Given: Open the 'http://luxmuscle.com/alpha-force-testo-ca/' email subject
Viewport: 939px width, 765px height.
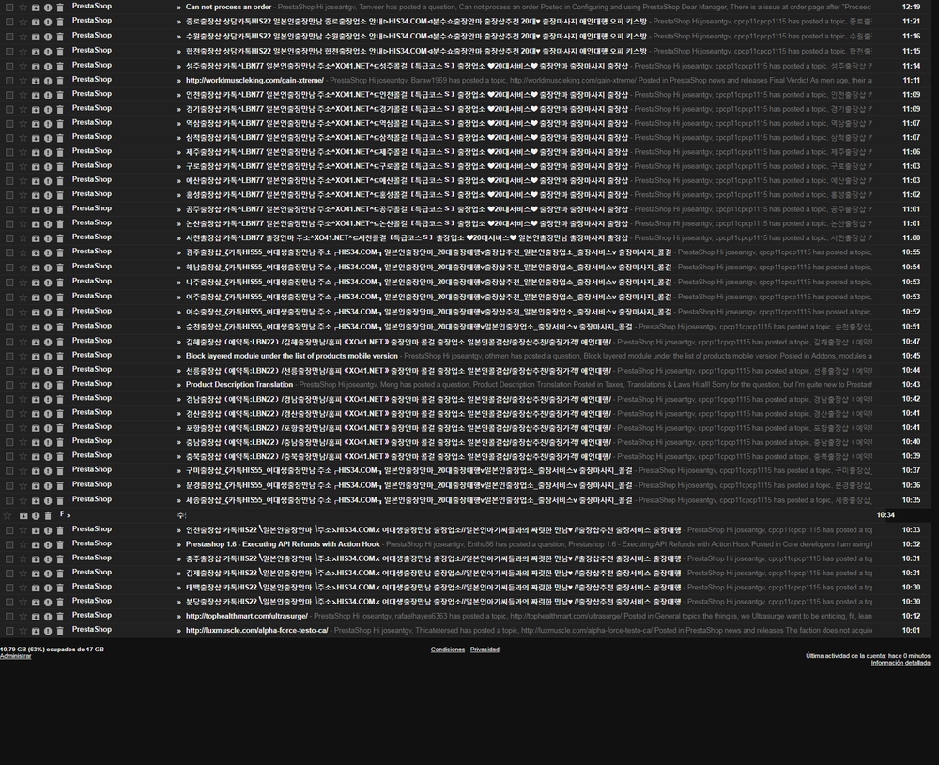Looking at the screenshot, I should (x=257, y=630).
